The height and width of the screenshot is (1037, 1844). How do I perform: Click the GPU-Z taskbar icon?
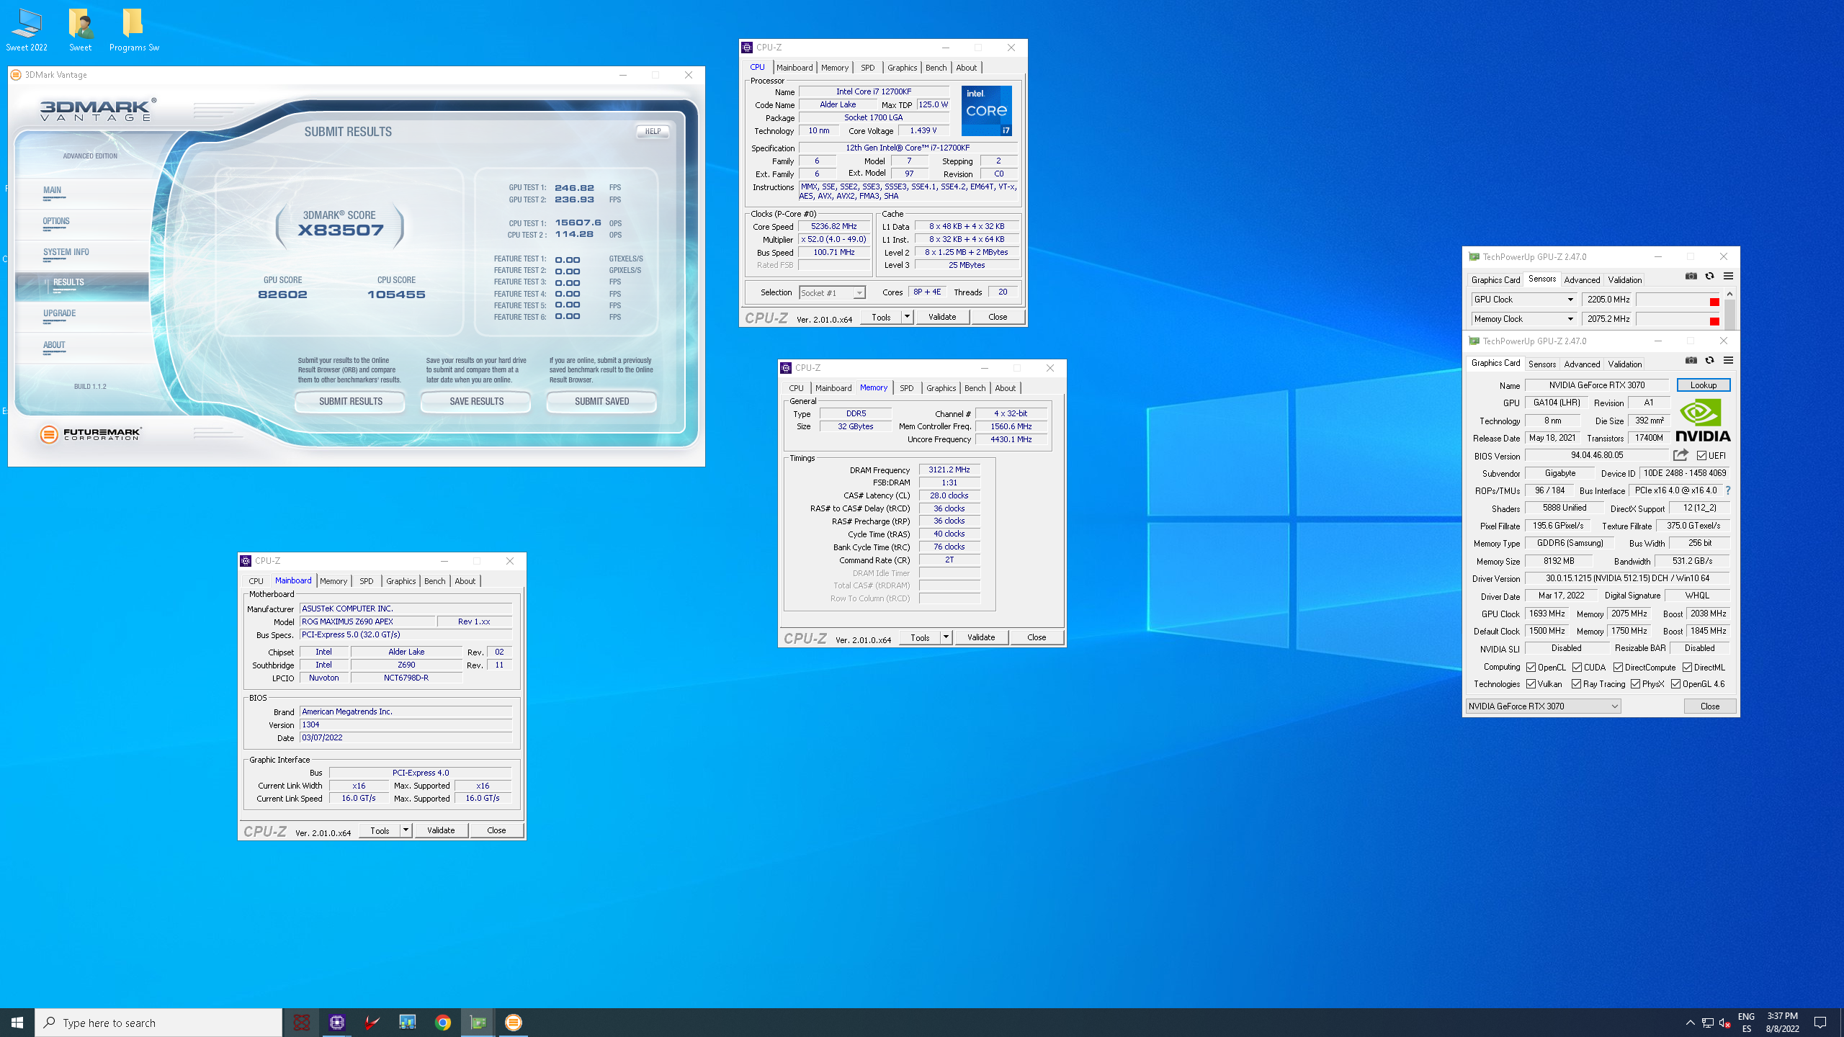click(x=478, y=1023)
